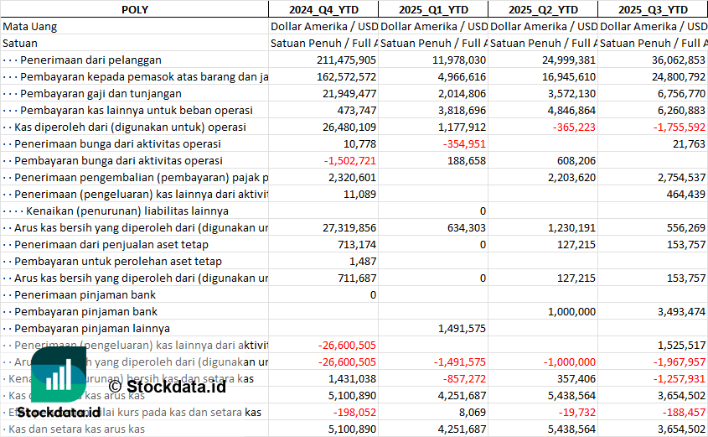Screen dimensions: 708x437
Task: Click cell showing 2,014,806
Action: point(433,94)
